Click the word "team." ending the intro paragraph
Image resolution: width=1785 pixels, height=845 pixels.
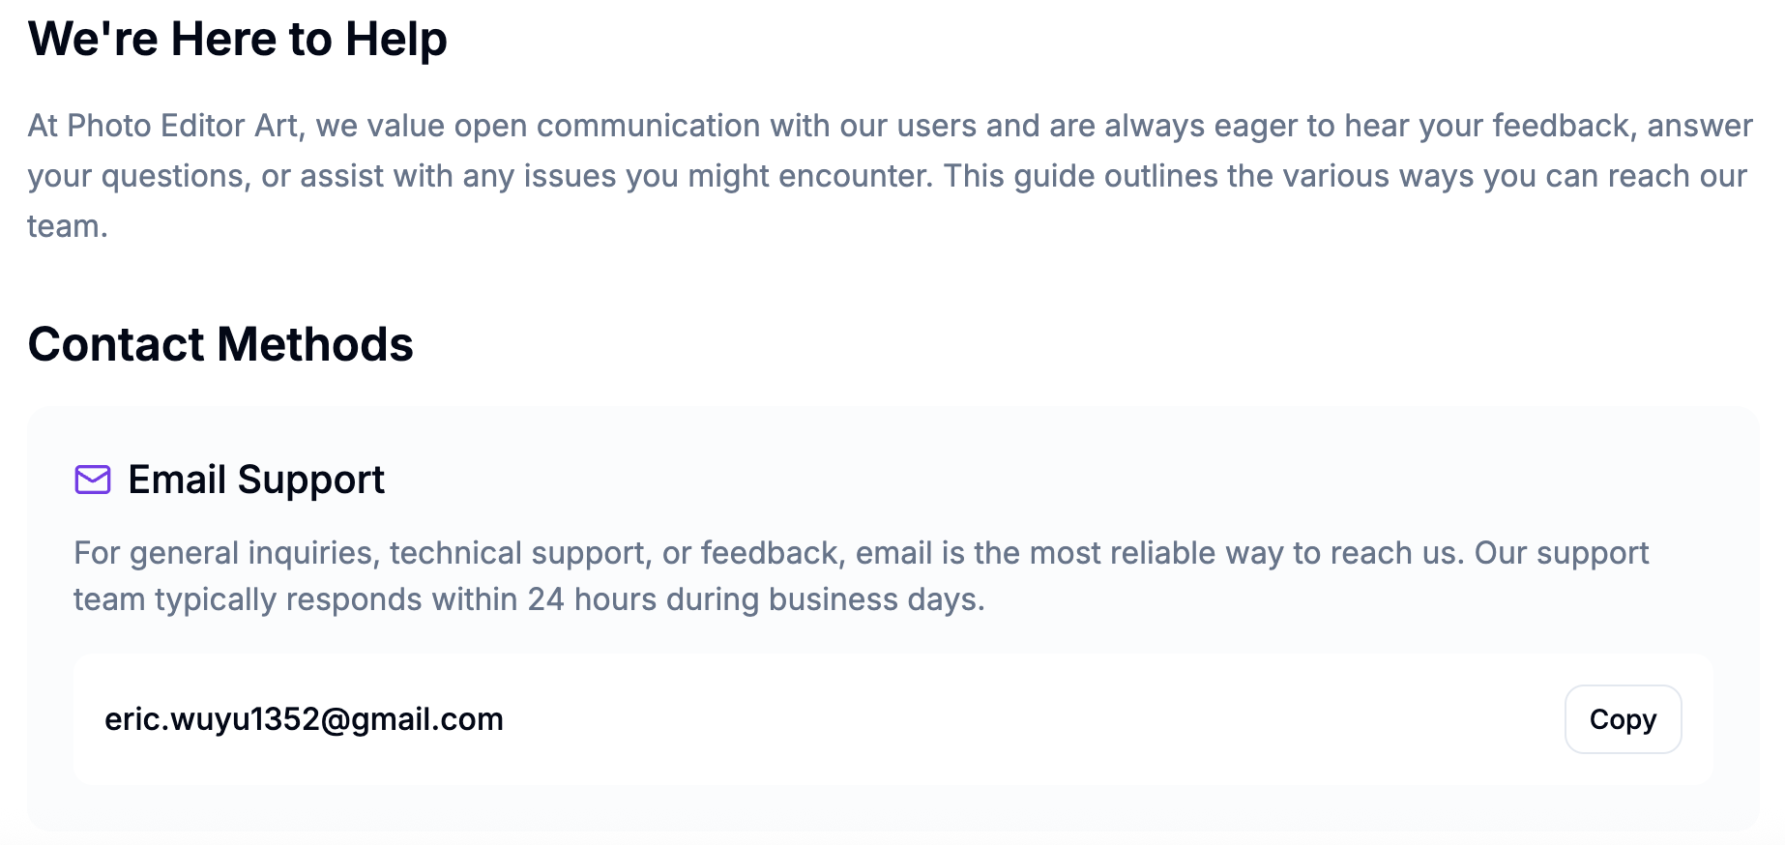(x=68, y=226)
